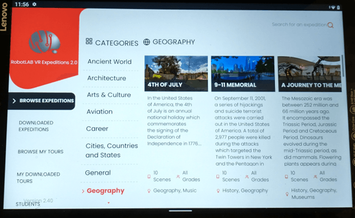Open Browse My Tours
Viewport: 355px width, 218px height.
point(40,152)
